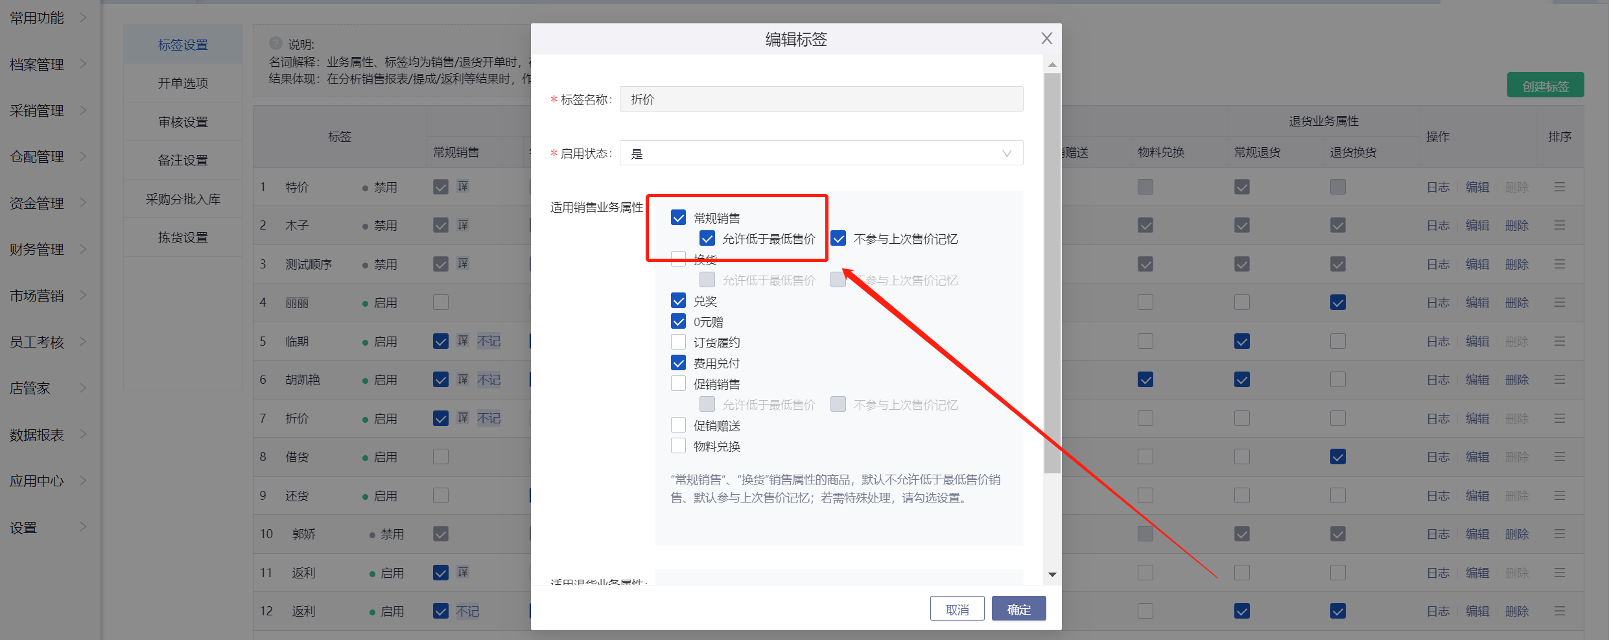Click the sort handle icon for 借货 row
This screenshot has height=640, width=1609.
(1559, 456)
